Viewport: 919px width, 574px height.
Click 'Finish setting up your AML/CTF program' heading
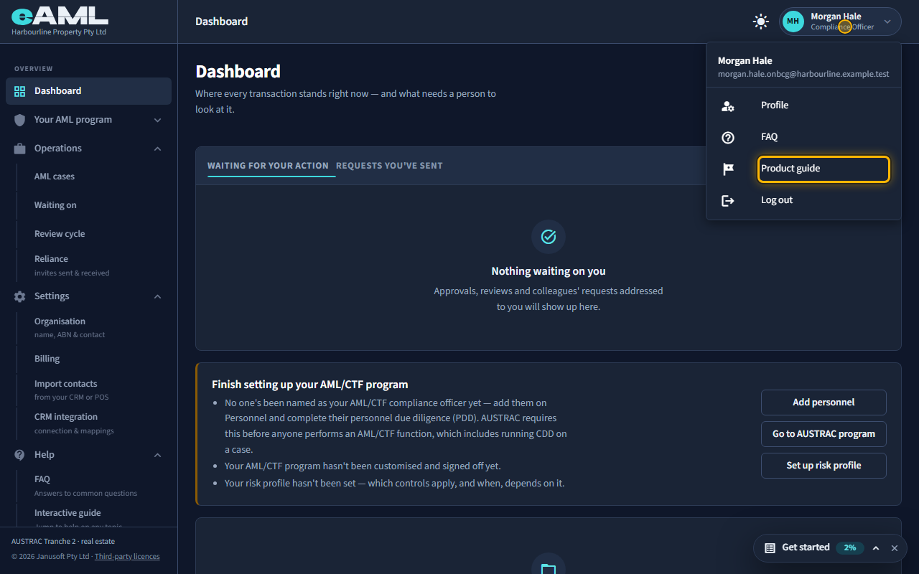(310, 385)
